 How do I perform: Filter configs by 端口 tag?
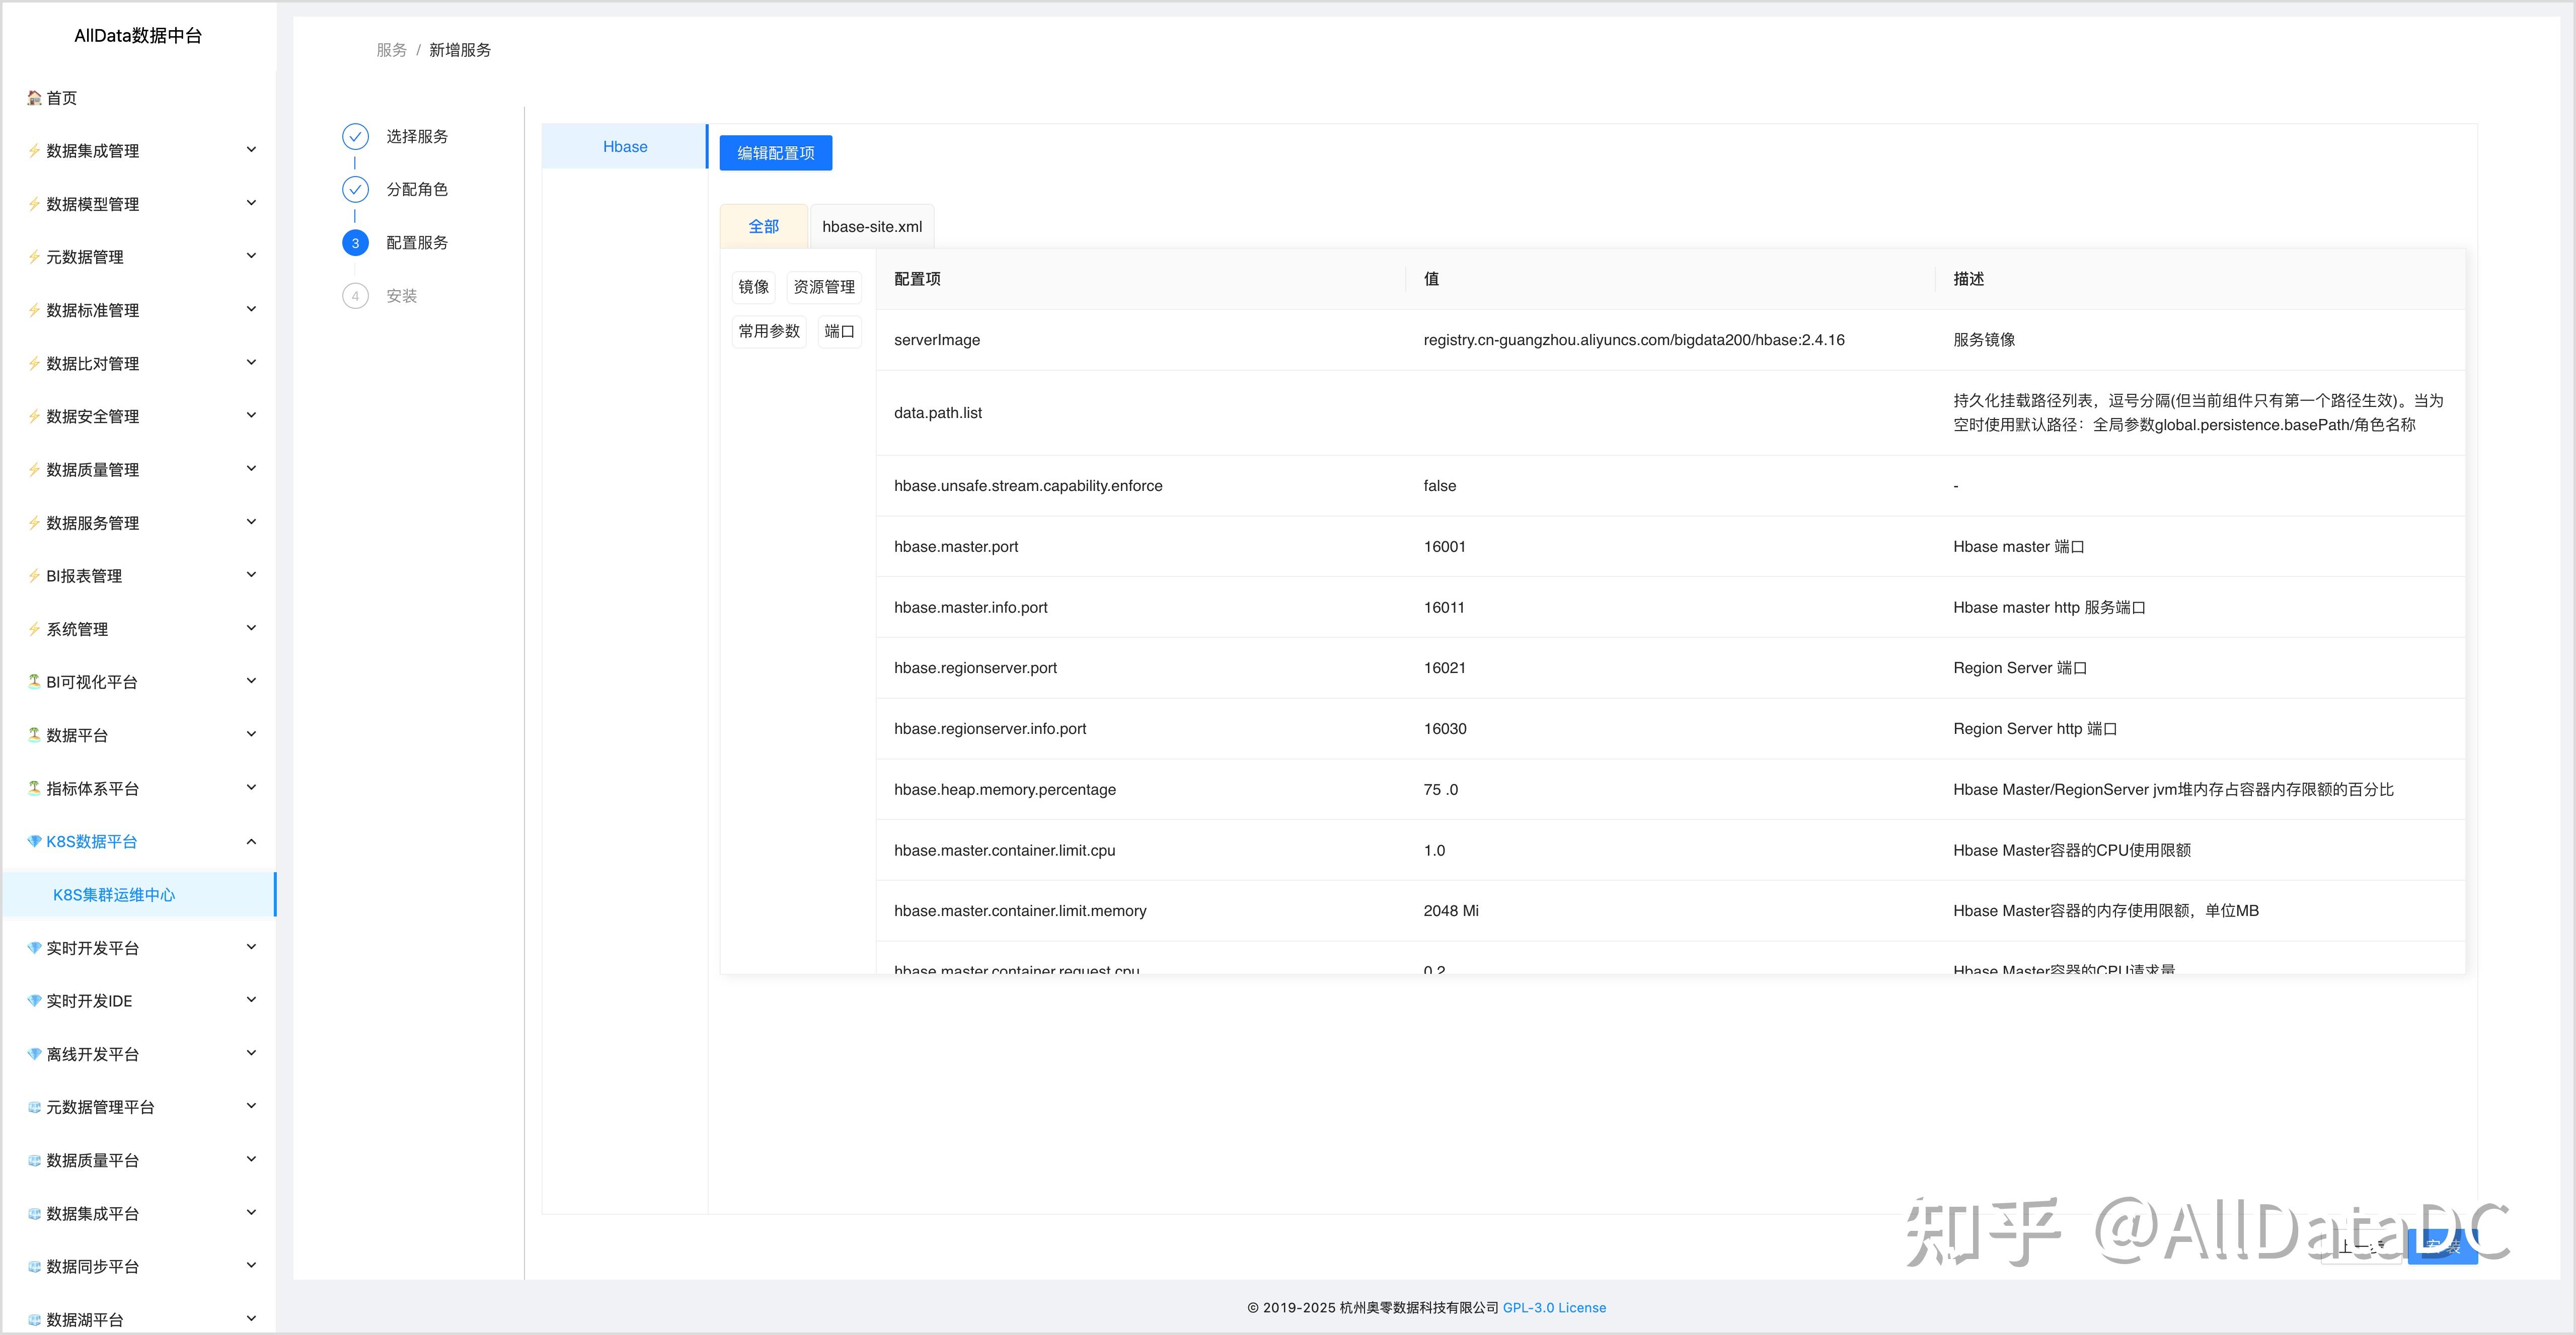tap(838, 331)
